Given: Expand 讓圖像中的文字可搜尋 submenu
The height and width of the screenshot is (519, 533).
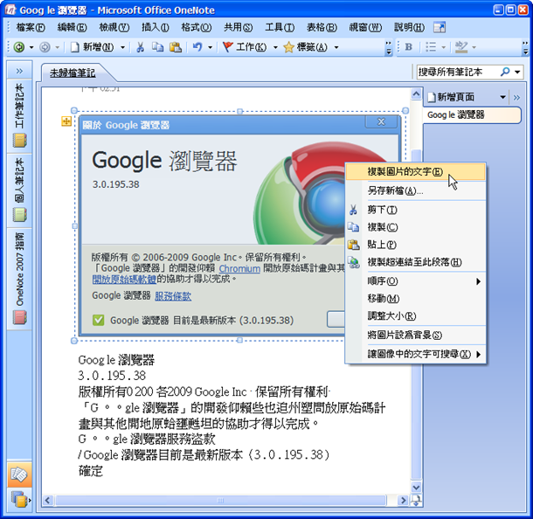Looking at the screenshot, I should [478, 354].
